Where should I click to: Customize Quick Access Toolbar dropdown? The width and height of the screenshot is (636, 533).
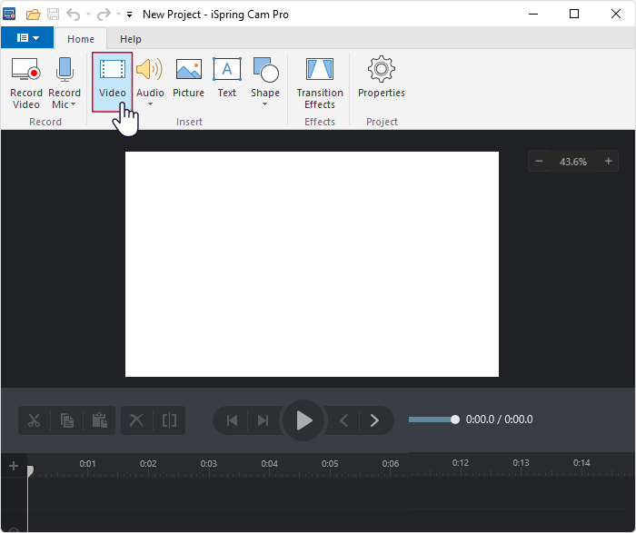click(x=129, y=15)
